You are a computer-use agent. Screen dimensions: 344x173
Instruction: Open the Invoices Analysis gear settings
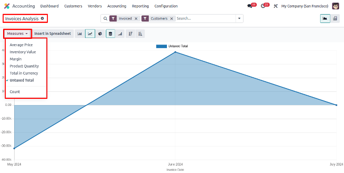point(43,19)
